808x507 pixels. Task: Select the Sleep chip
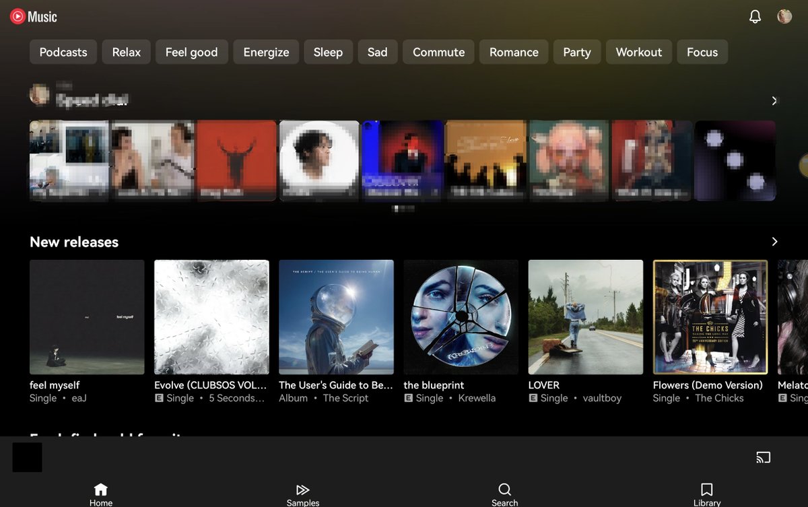pyautogui.click(x=328, y=52)
